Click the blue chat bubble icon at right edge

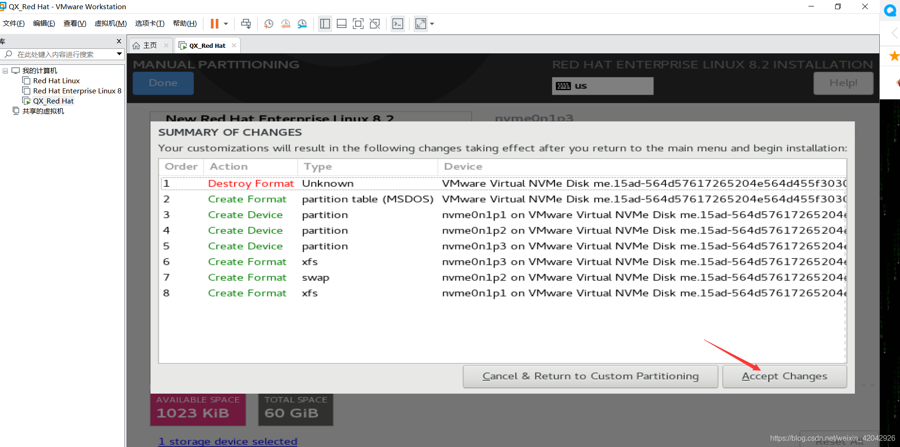pos(890,10)
